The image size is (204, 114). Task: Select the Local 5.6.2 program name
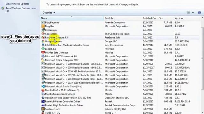(x=50, y=49)
